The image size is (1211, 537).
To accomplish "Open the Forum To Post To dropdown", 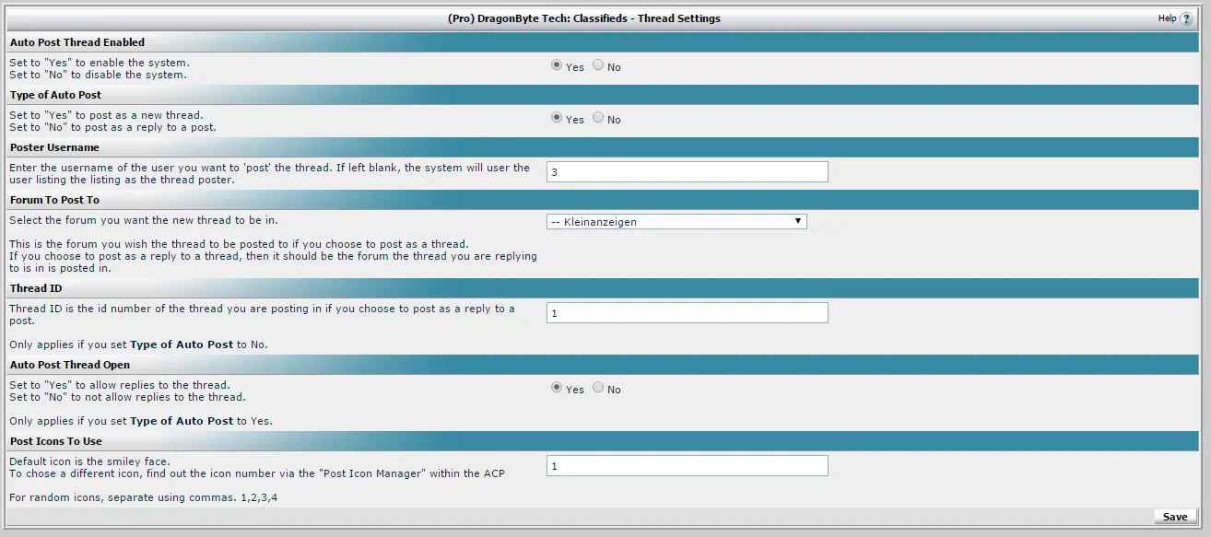I will [x=676, y=221].
